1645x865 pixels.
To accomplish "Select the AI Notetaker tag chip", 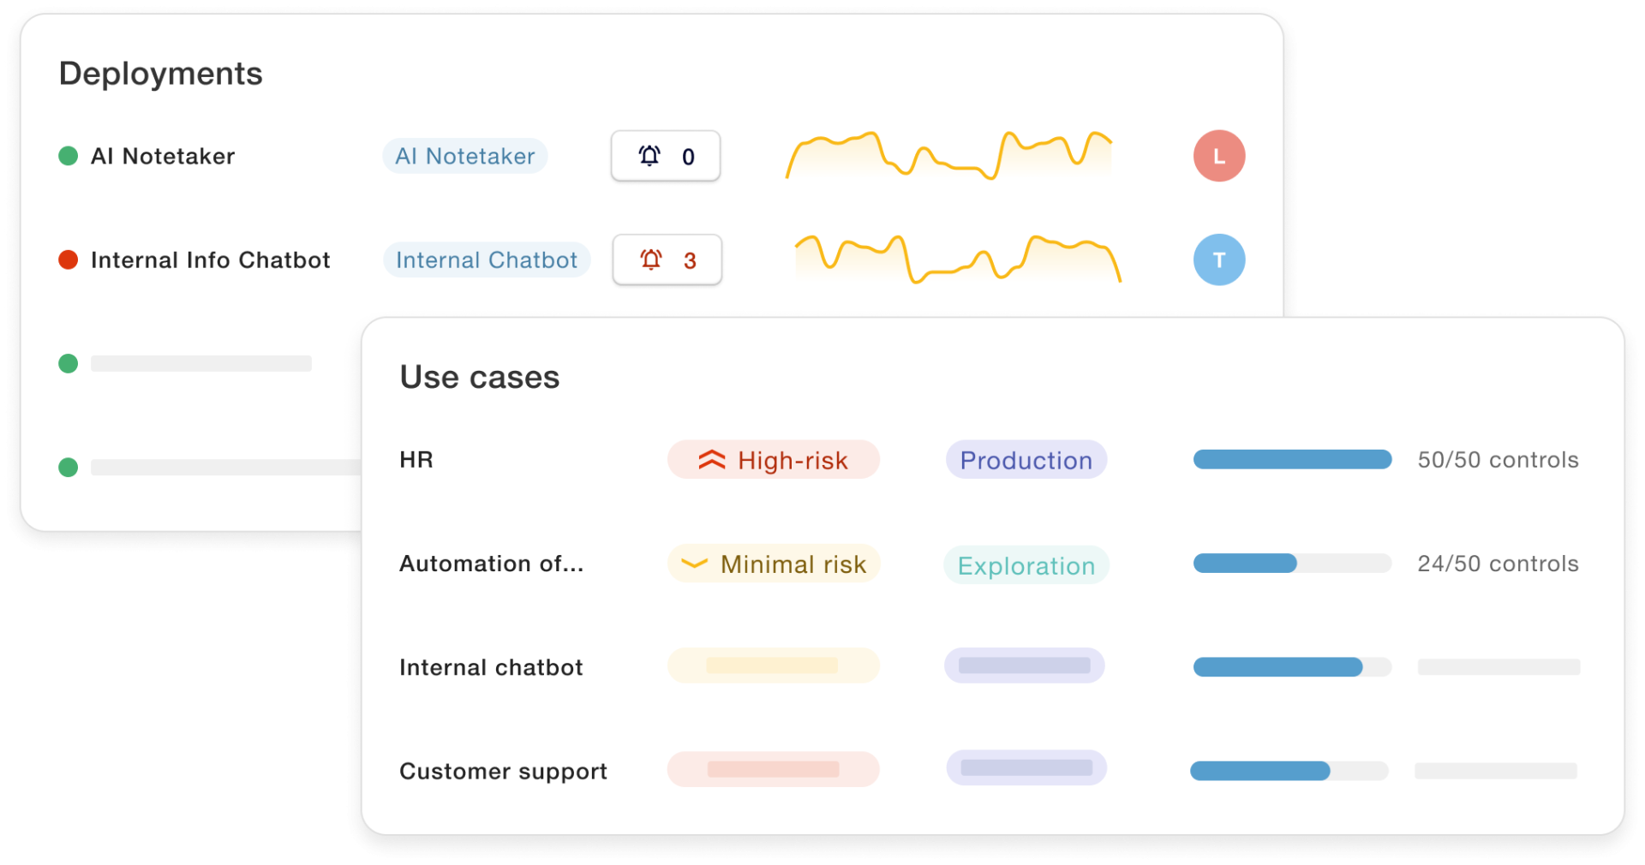I will point(464,156).
